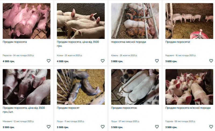The width and height of the screenshot is (215, 131).
Task: Open 'Продам поросята м'ясної породи' listing title
Action: tap(188, 108)
